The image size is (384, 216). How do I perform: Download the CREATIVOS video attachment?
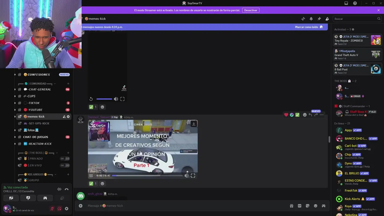point(194,124)
